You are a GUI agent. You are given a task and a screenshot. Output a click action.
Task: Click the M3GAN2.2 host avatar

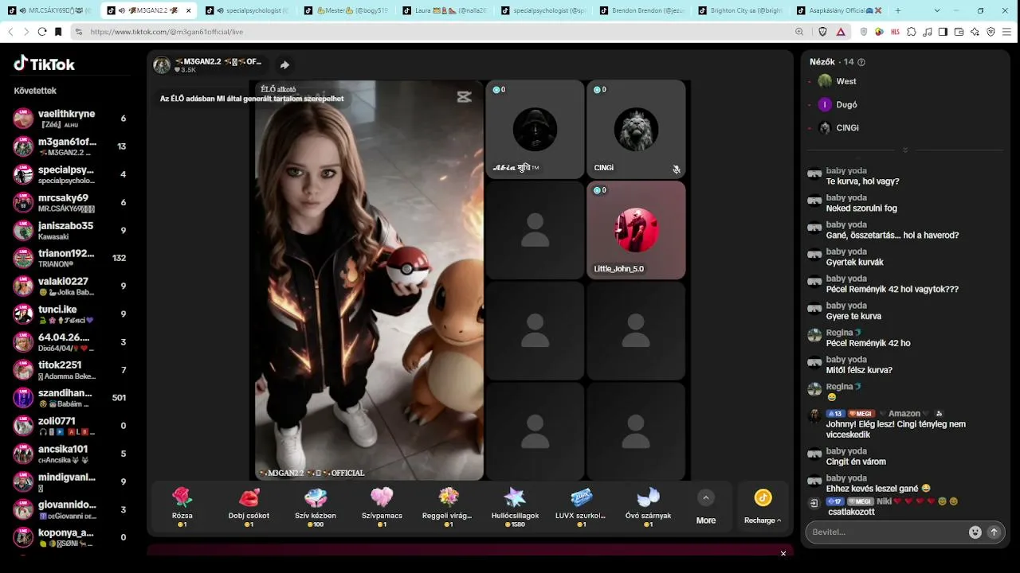pyautogui.click(x=162, y=65)
